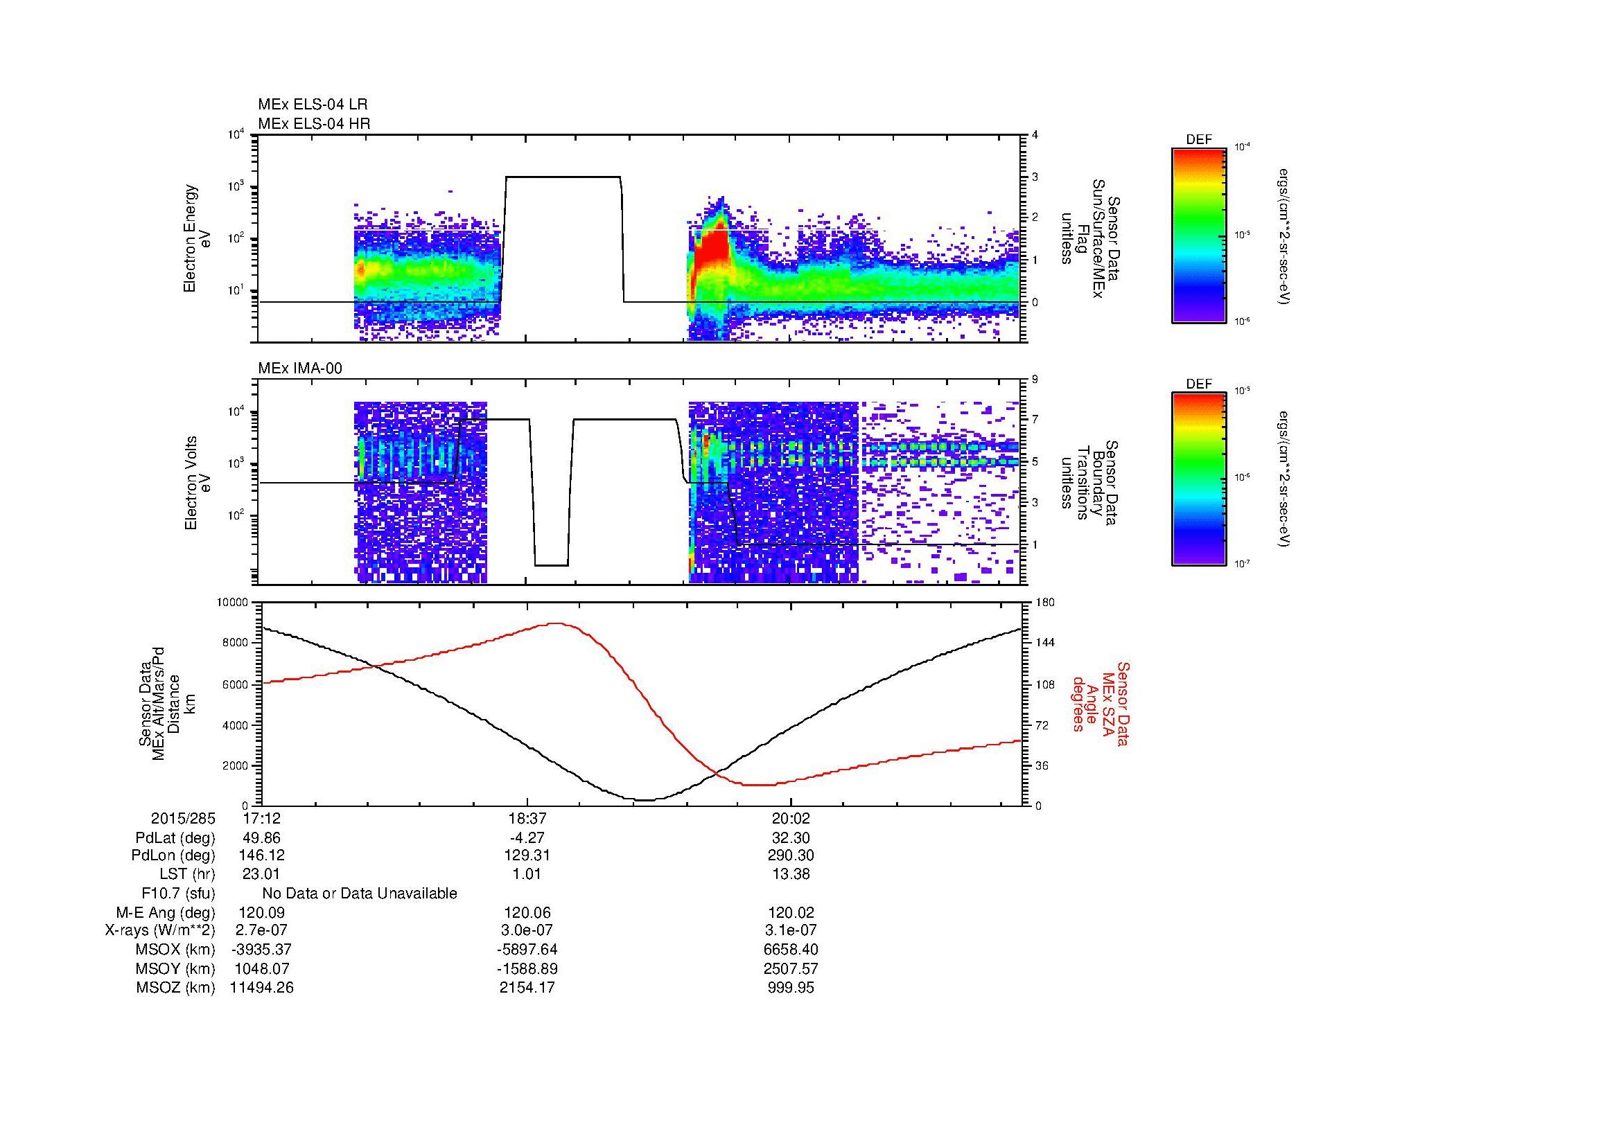Viewport: 1621px width, 1145px height.
Task: Click the MSOZ value 2154.17
Action: pos(527,988)
